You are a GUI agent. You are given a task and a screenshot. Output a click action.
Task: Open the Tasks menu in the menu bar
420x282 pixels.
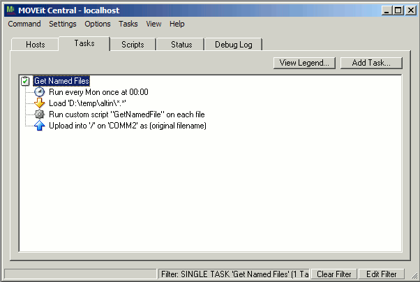click(128, 24)
